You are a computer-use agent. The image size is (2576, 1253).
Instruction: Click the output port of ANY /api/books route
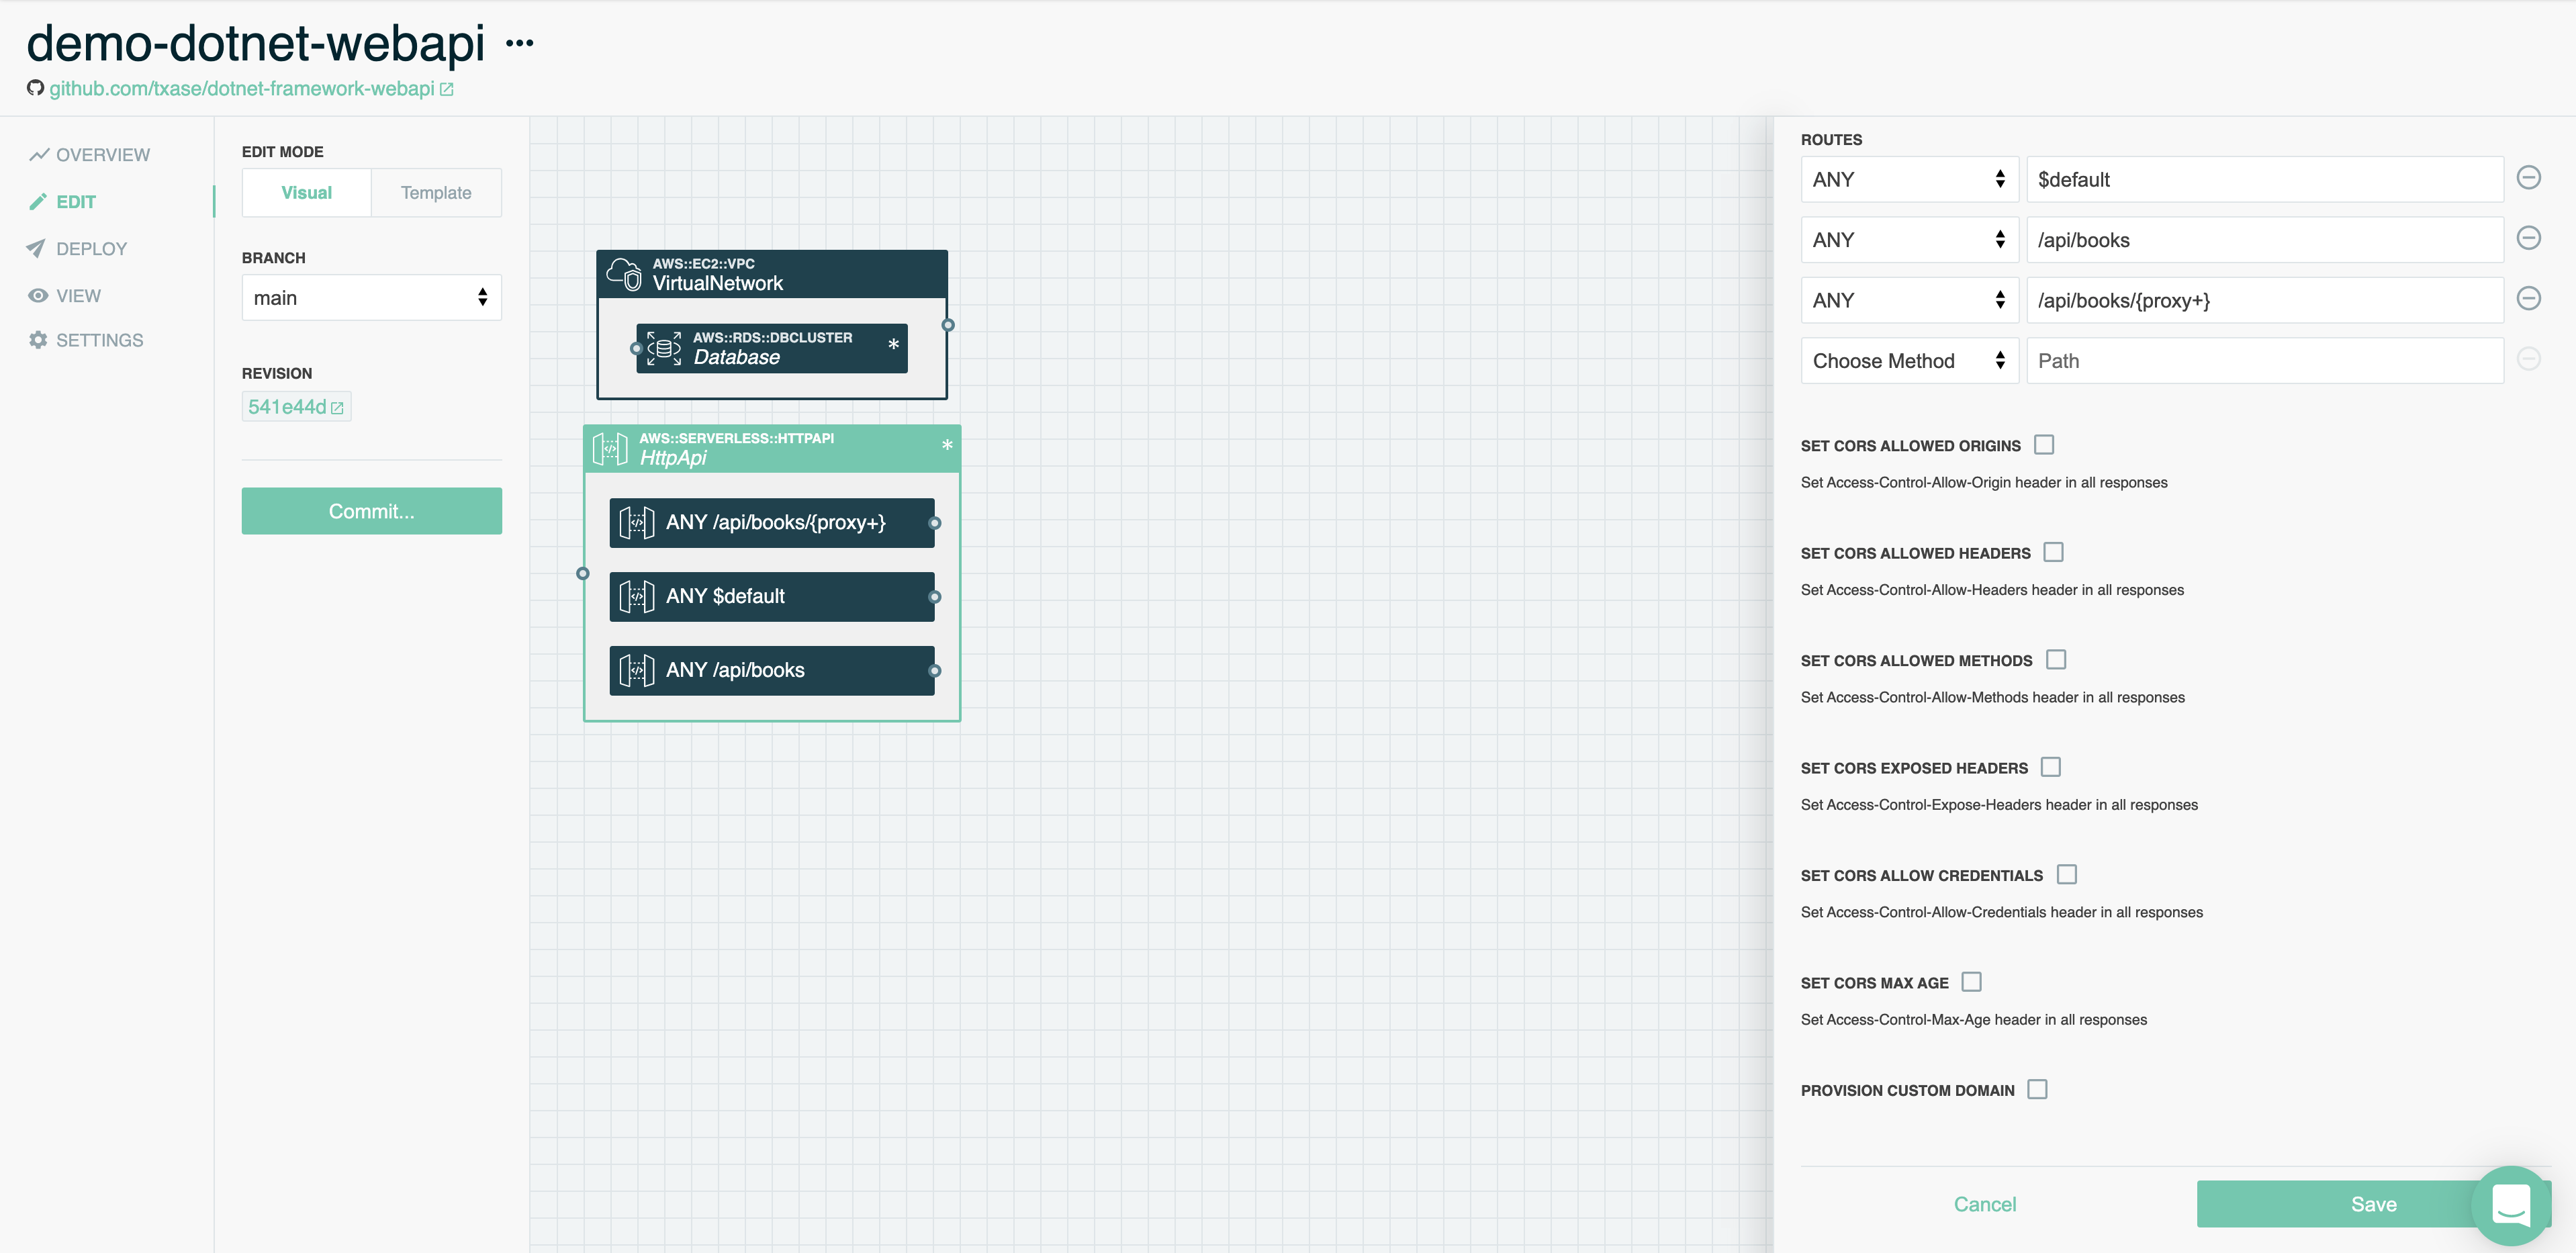934,671
